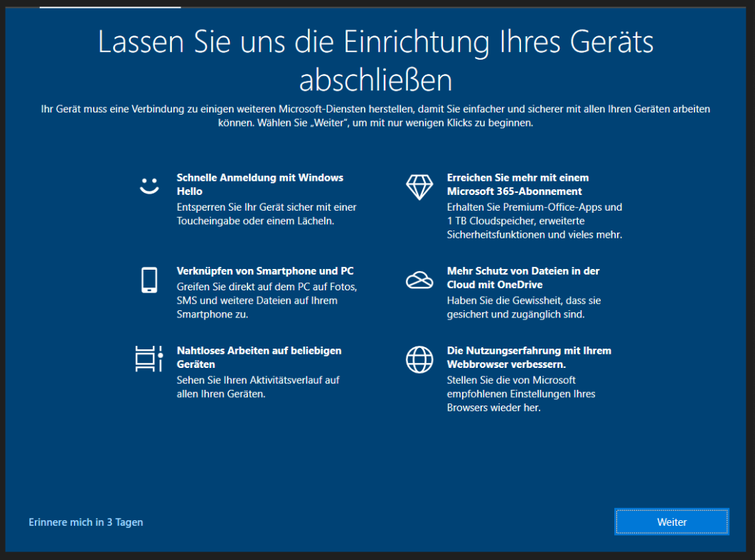
Task: Click 'Die Nutzungserfahrung mit Ihrem Webbrowser verbessern.' title
Action: 529,357
